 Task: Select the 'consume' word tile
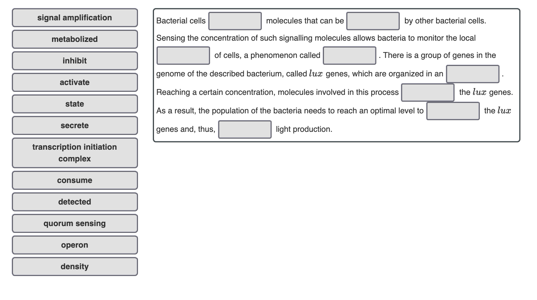tap(75, 180)
